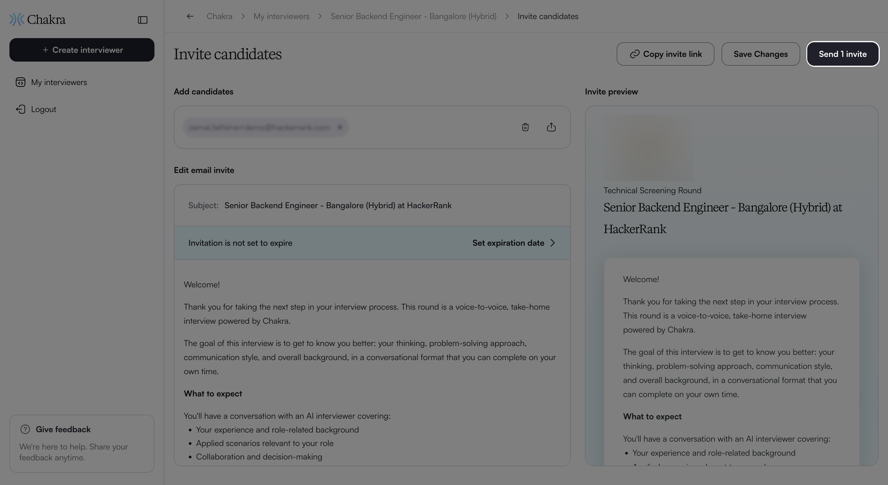888x485 pixels.
Task: Remove the blurred candidate email chip
Action: click(339, 127)
